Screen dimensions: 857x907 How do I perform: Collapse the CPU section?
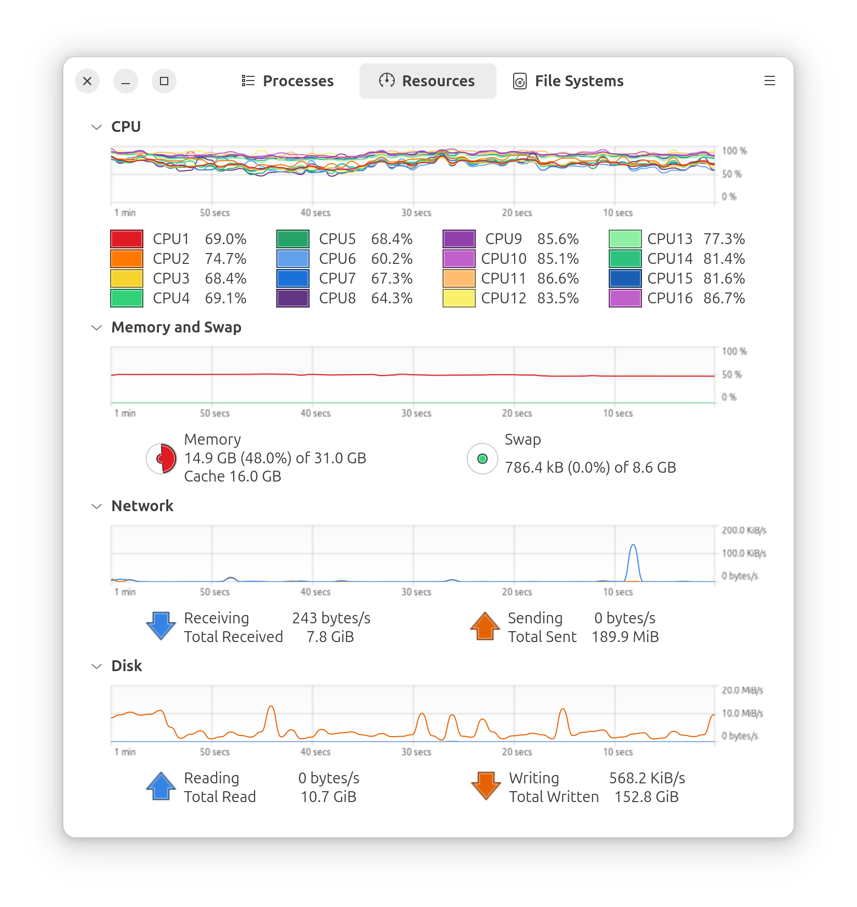click(x=97, y=127)
